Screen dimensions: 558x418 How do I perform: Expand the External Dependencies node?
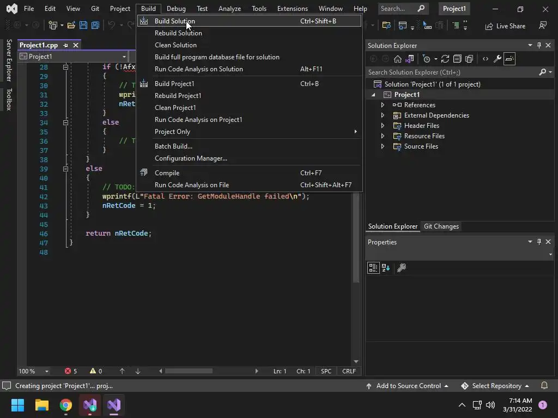(383, 115)
